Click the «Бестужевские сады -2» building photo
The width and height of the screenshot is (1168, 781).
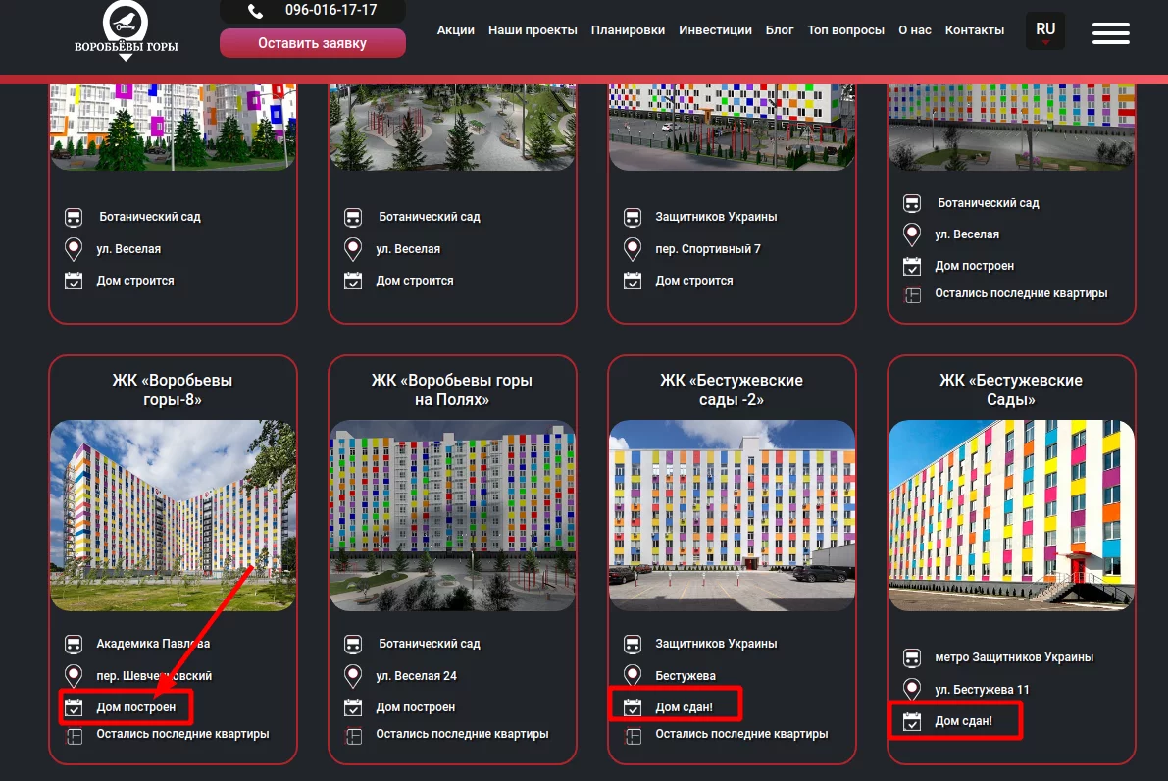[732, 516]
